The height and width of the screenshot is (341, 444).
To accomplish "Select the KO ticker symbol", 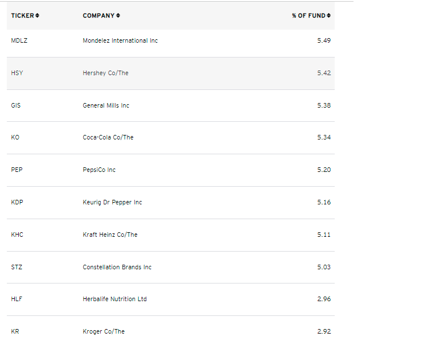I will click(15, 137).
